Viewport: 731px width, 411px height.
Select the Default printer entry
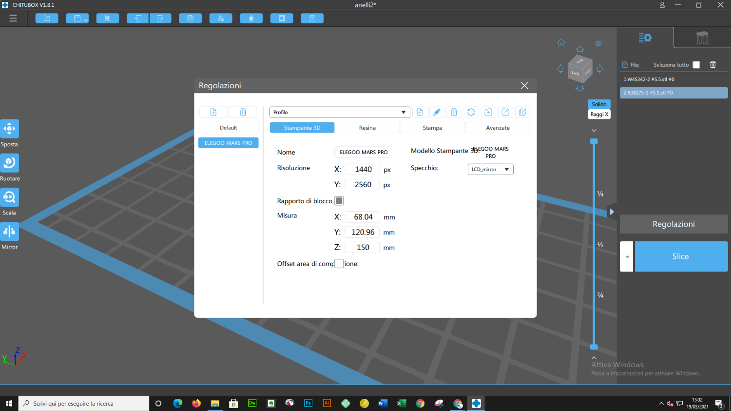pos(228,128)
